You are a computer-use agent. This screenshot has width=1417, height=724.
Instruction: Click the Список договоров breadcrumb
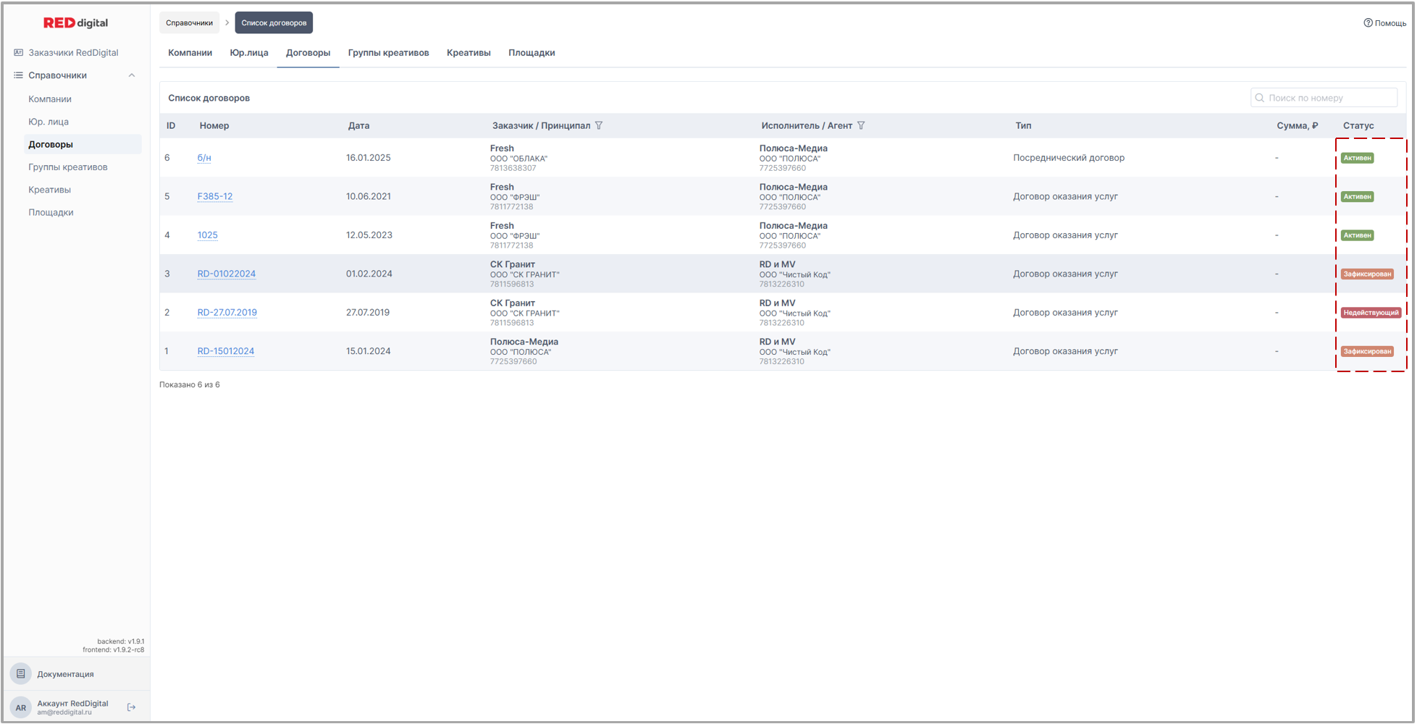click(x=274, y=22)
